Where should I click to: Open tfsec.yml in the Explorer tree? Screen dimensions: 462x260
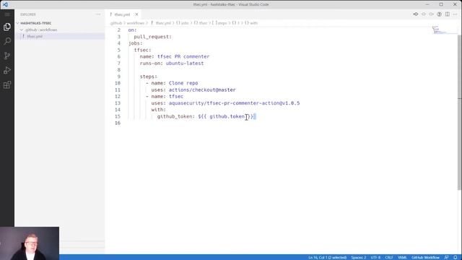35,36
